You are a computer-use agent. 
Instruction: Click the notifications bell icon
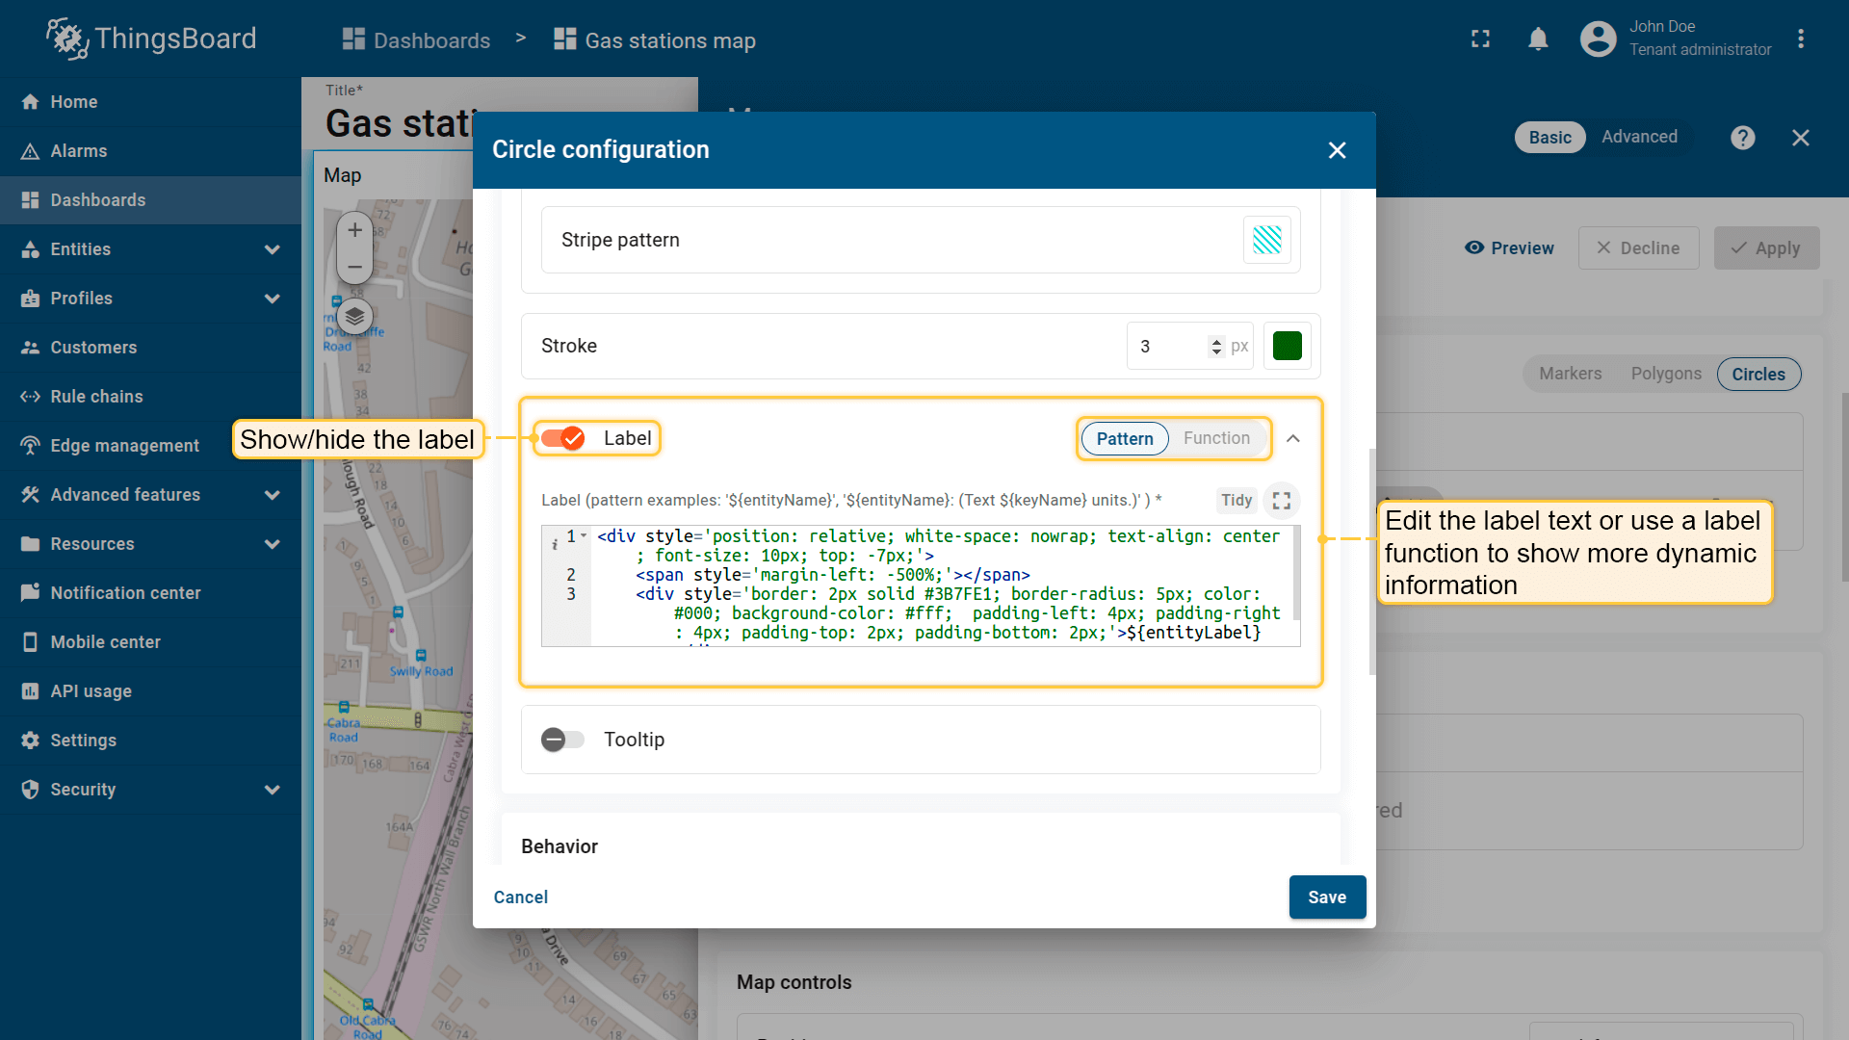click(x=1538, y=39)
